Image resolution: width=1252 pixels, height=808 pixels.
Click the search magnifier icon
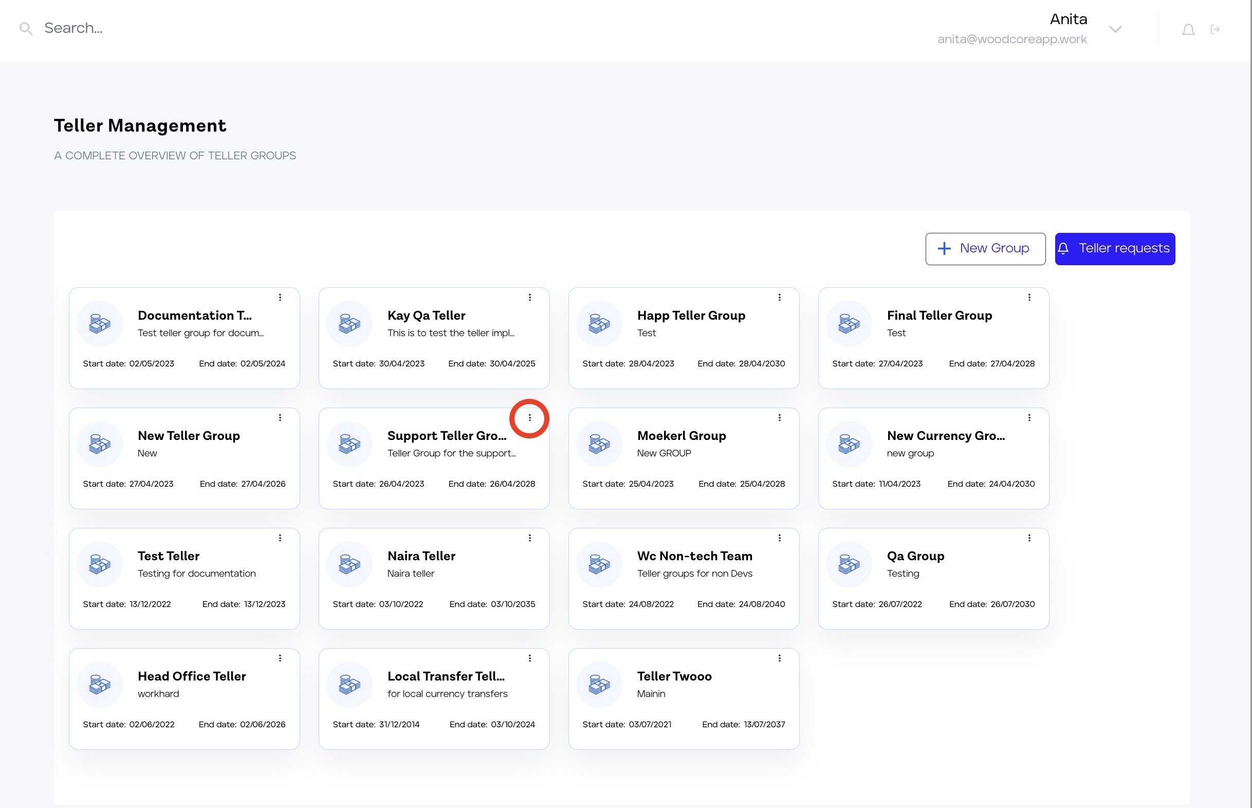click(26, 28)
